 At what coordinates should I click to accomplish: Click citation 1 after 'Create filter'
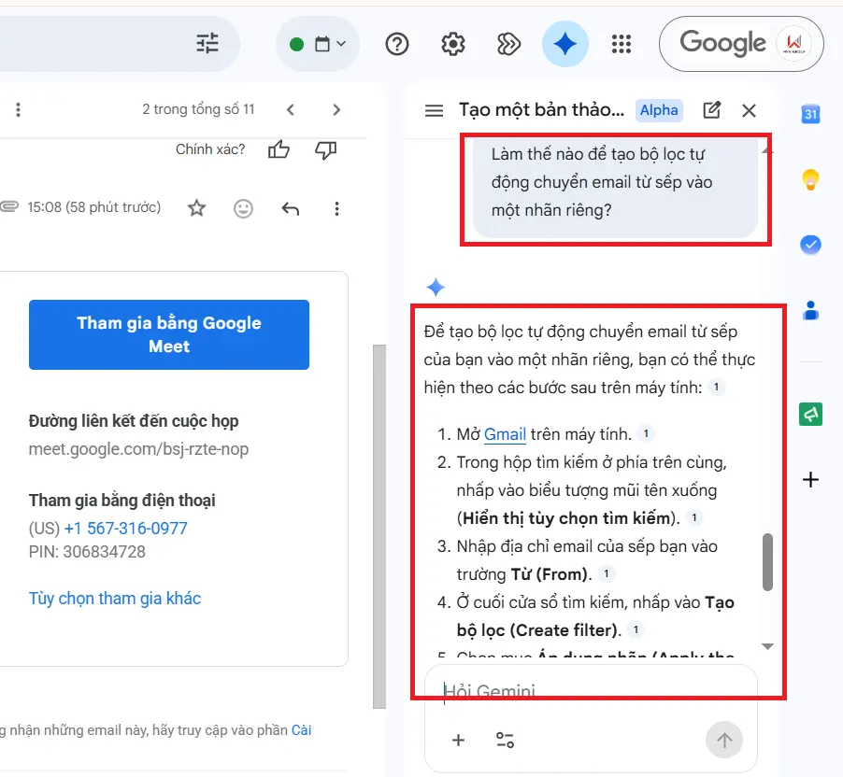tap(636, 629)
